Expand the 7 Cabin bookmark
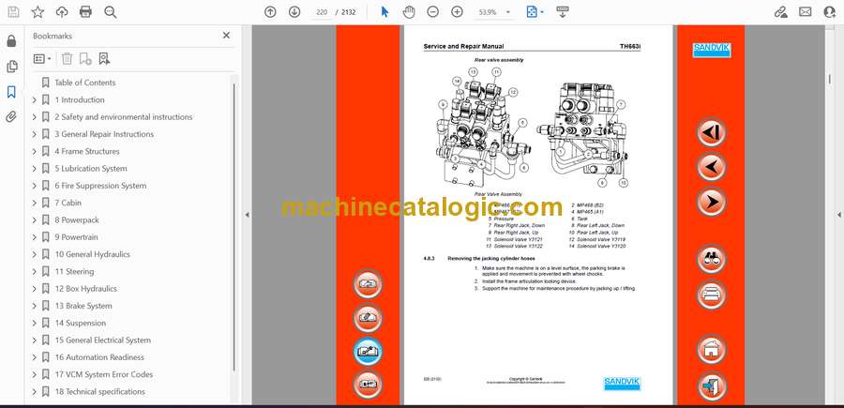The image size is (844, 408). (35, 203)
